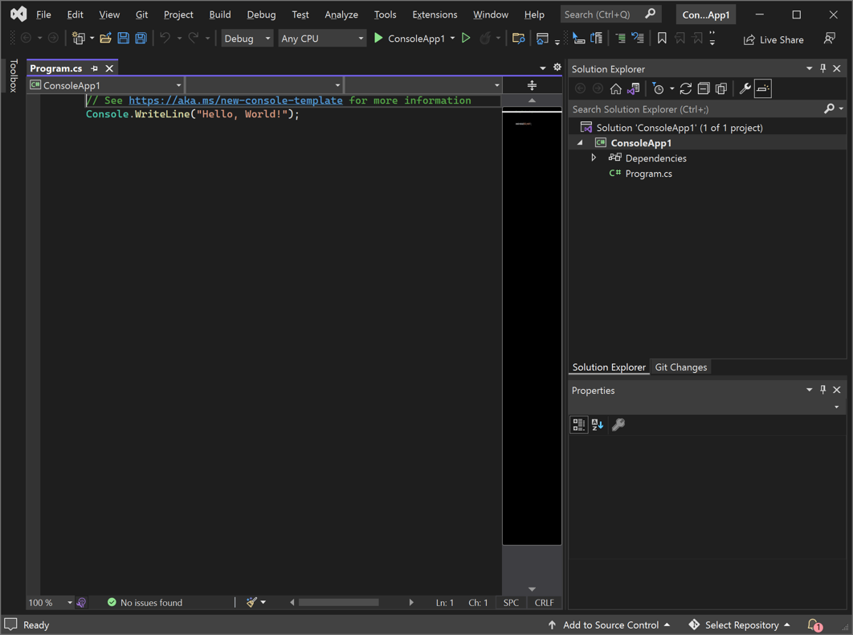
Task: Select Program.cs in Solution Explorer
Action: pyautogui.click(x=648, y=173)
